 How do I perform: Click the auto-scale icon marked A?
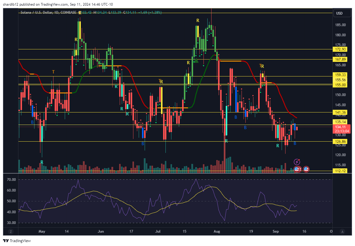[342, 231]
